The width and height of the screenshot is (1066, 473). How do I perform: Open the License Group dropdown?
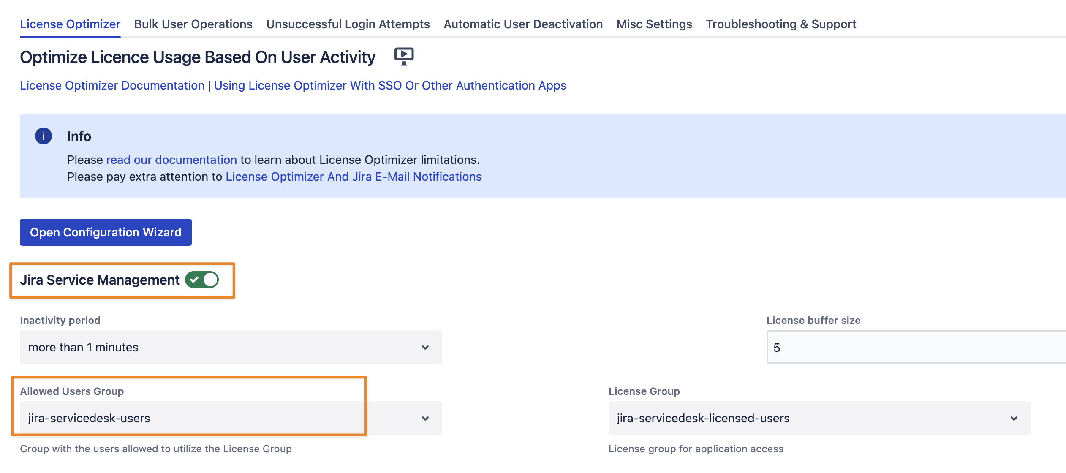point(820,418)
